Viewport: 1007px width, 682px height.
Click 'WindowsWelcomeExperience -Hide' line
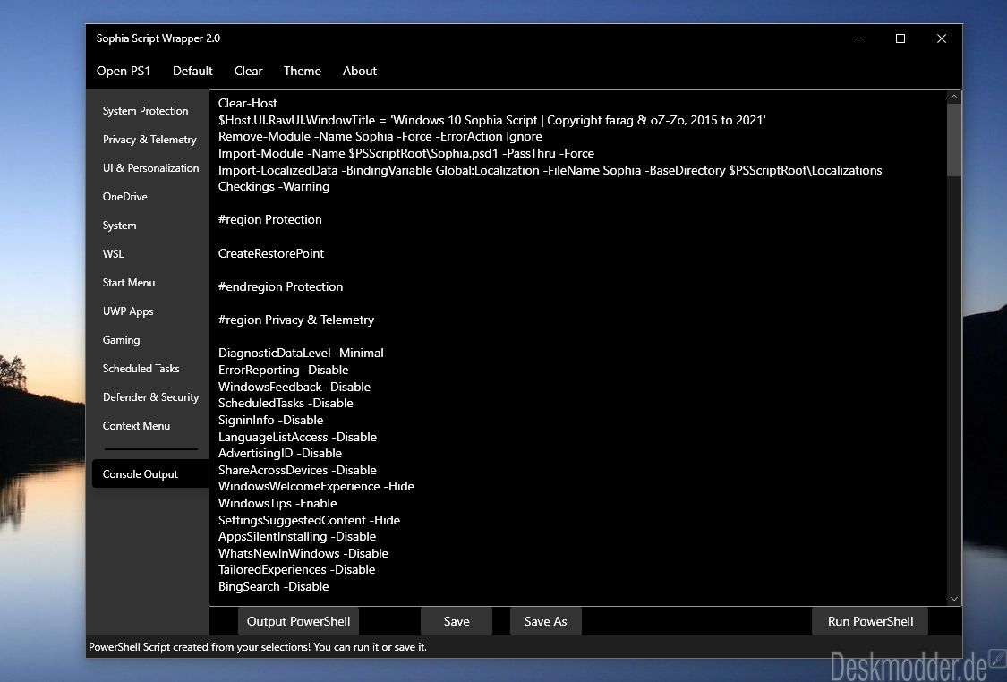(316, 487)
